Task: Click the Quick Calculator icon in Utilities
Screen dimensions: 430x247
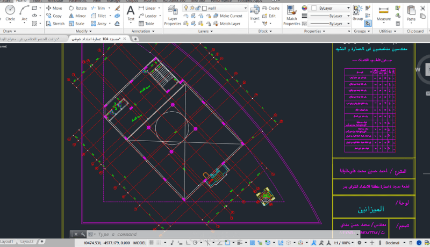Action: point(398,24)
